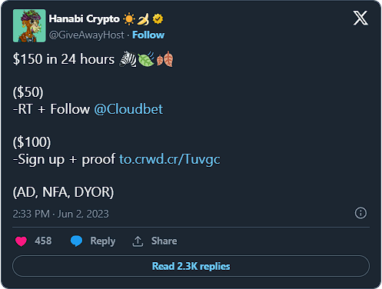Click the zebra emoji in the tweet

[128, 59]
